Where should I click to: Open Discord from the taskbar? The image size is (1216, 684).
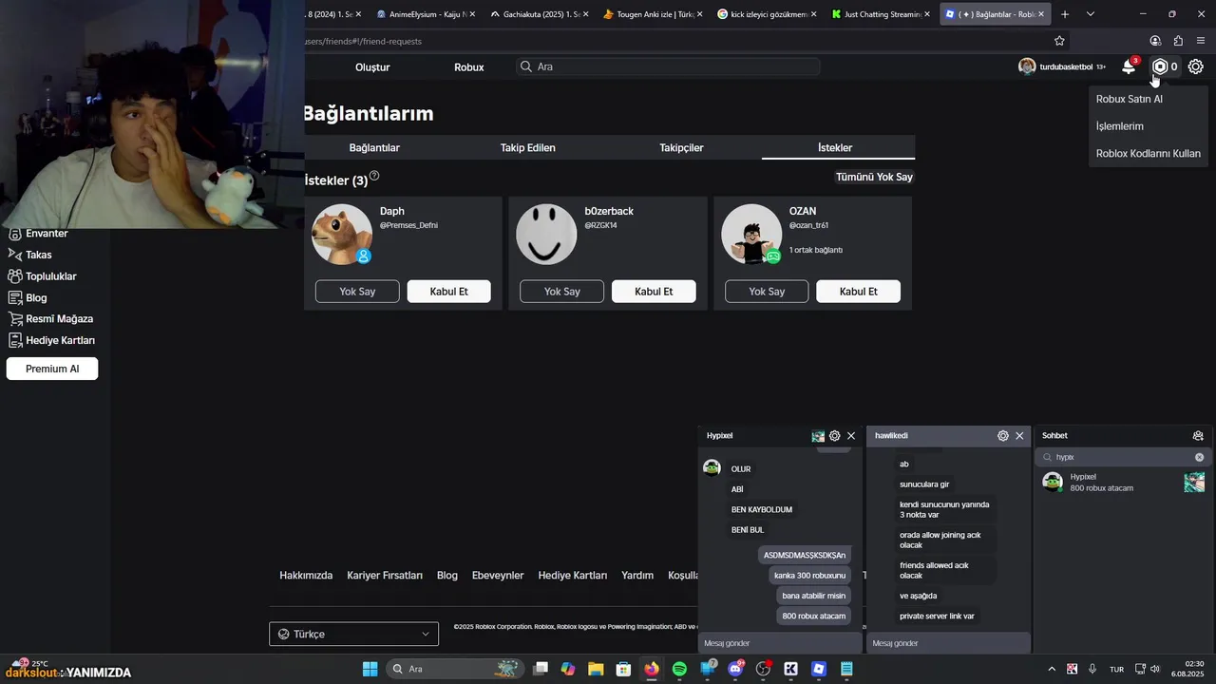coord(735,669)
